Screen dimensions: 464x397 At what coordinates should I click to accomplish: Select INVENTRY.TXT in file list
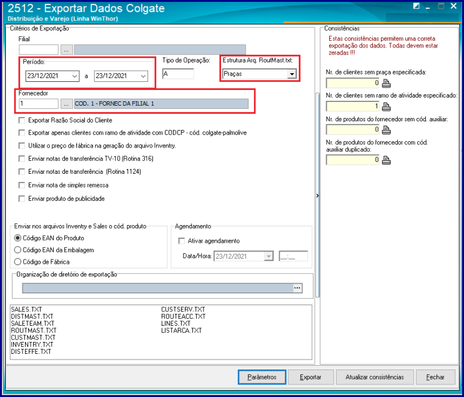tap(32, 344)
